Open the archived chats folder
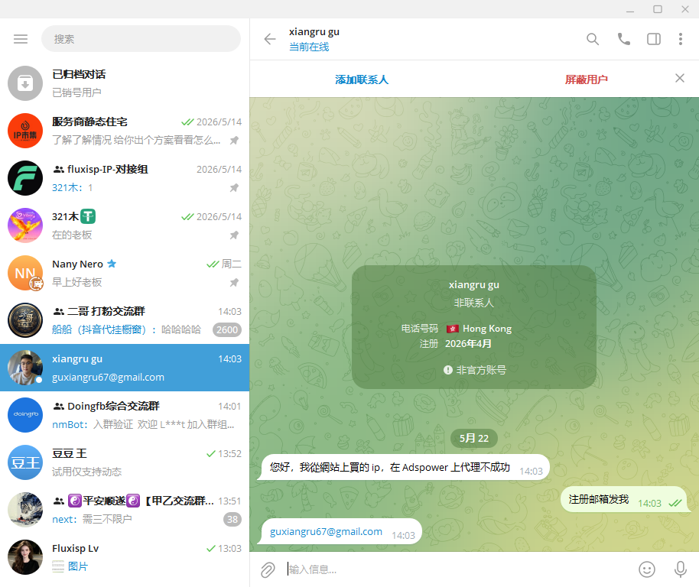The image size is (699, 587). [125, 83]
